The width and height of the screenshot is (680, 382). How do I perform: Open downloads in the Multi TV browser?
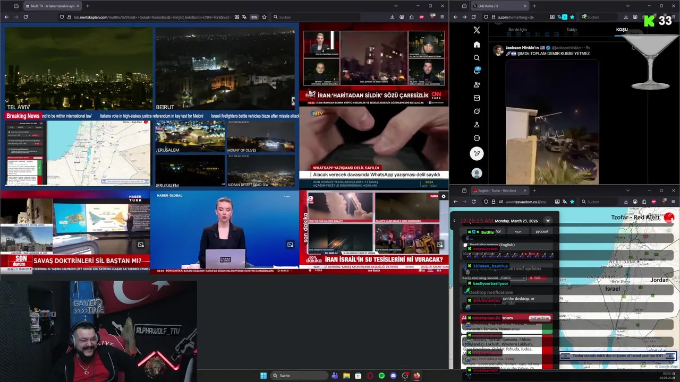point(392,17)
